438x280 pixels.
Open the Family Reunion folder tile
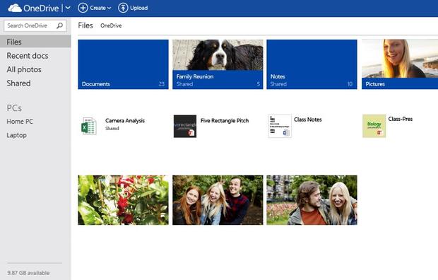pyautogui.click(x=218, y=64)
